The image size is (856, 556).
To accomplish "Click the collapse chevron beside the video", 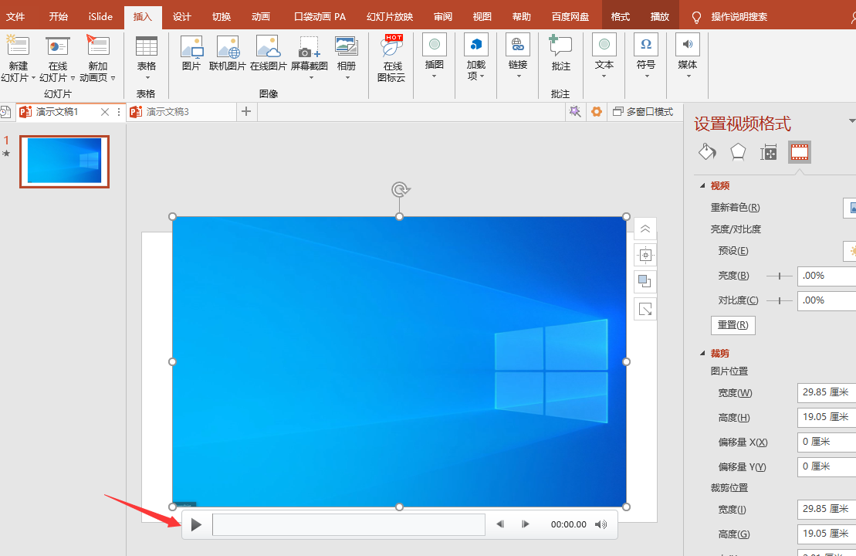I will 645,229.
